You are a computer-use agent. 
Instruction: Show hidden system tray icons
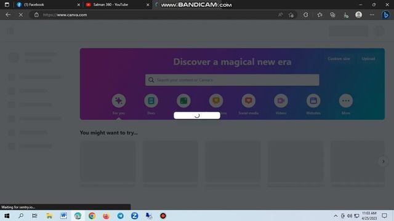click(x=336, y=215)
